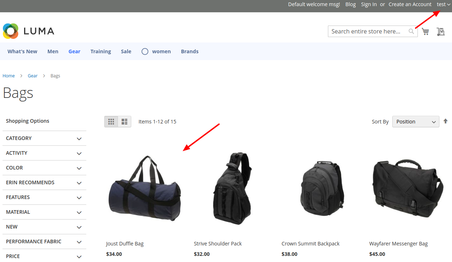Switch to list view mode

(x=124, y=122)
